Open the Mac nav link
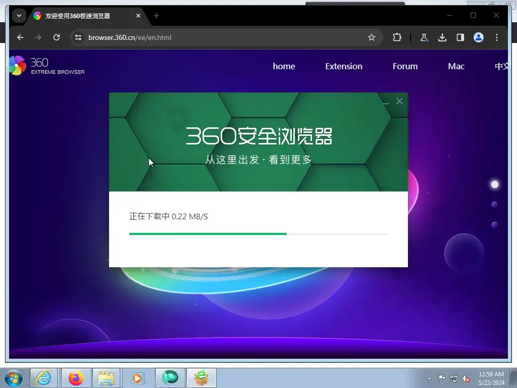517x388 pixels. pos(456,66)
